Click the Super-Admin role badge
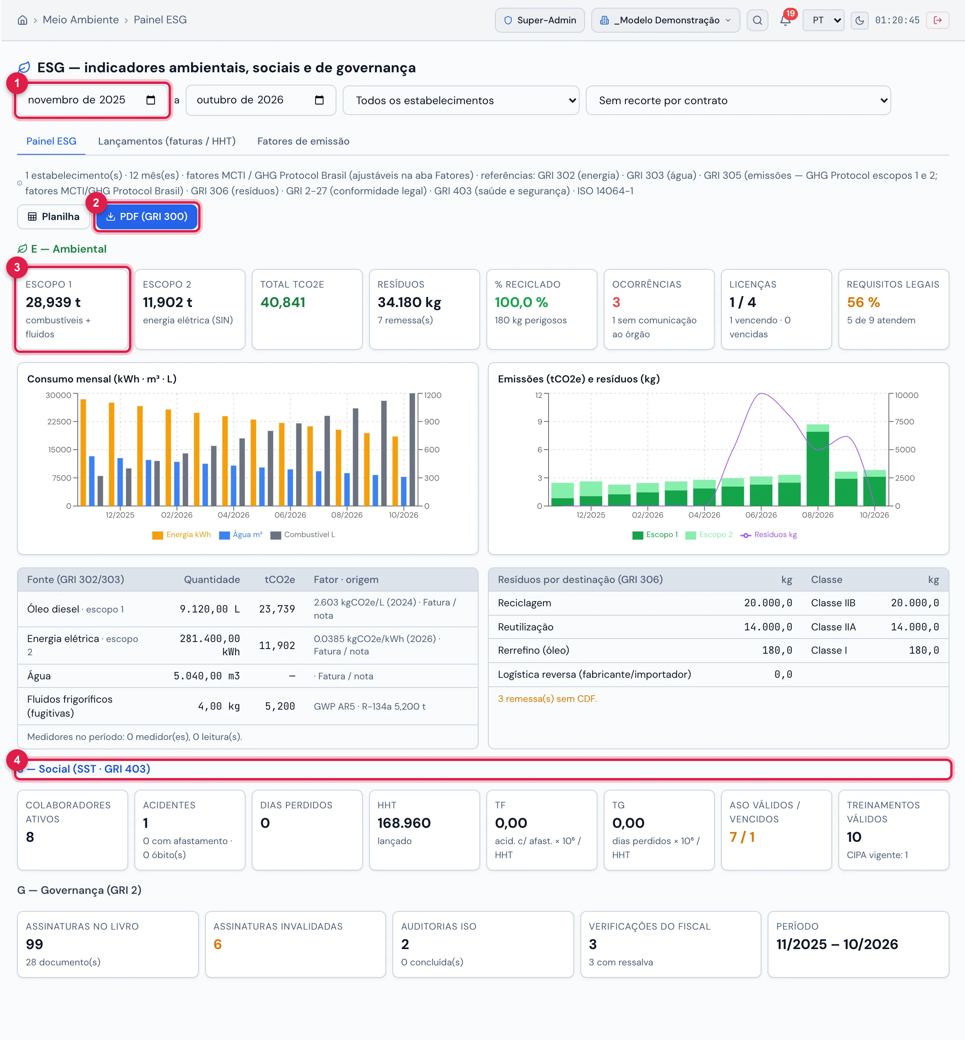 pyautogui.click(x=540, y=20)
